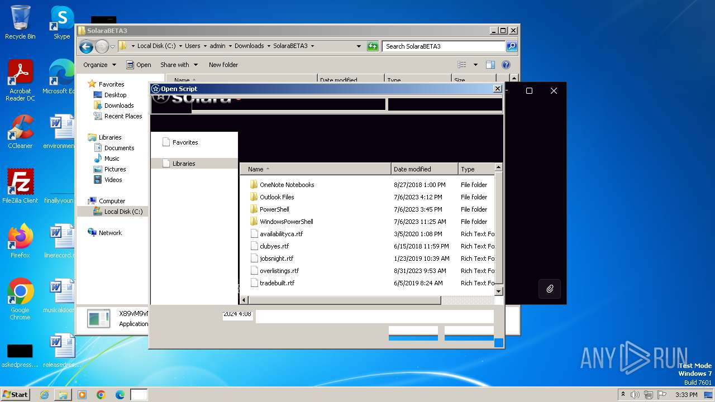This screenshot has width=715, height=402.
Task: Open Windows Media Player from taskbar
Action: pyautogui.click(x=82, y=395)
